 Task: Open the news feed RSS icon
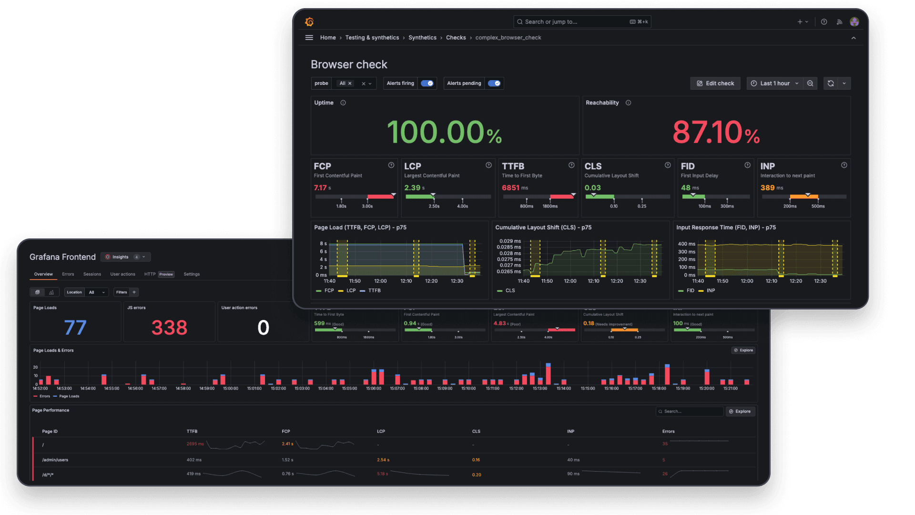pos(839,22)
